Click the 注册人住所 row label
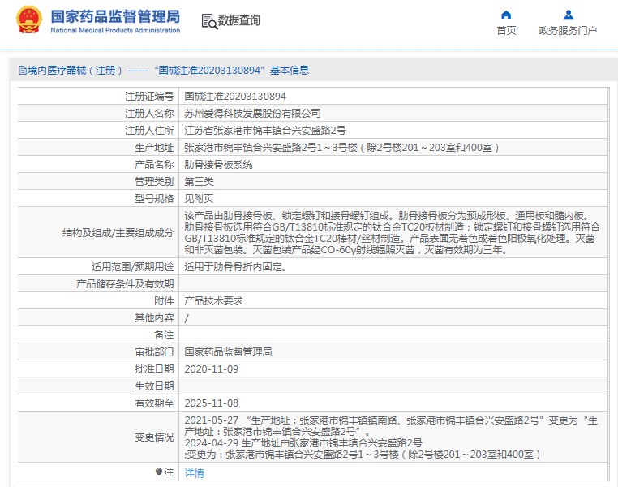 point(149,130)
